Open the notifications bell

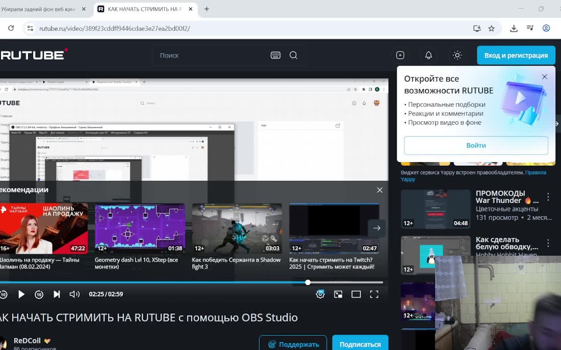coord(428,55)
